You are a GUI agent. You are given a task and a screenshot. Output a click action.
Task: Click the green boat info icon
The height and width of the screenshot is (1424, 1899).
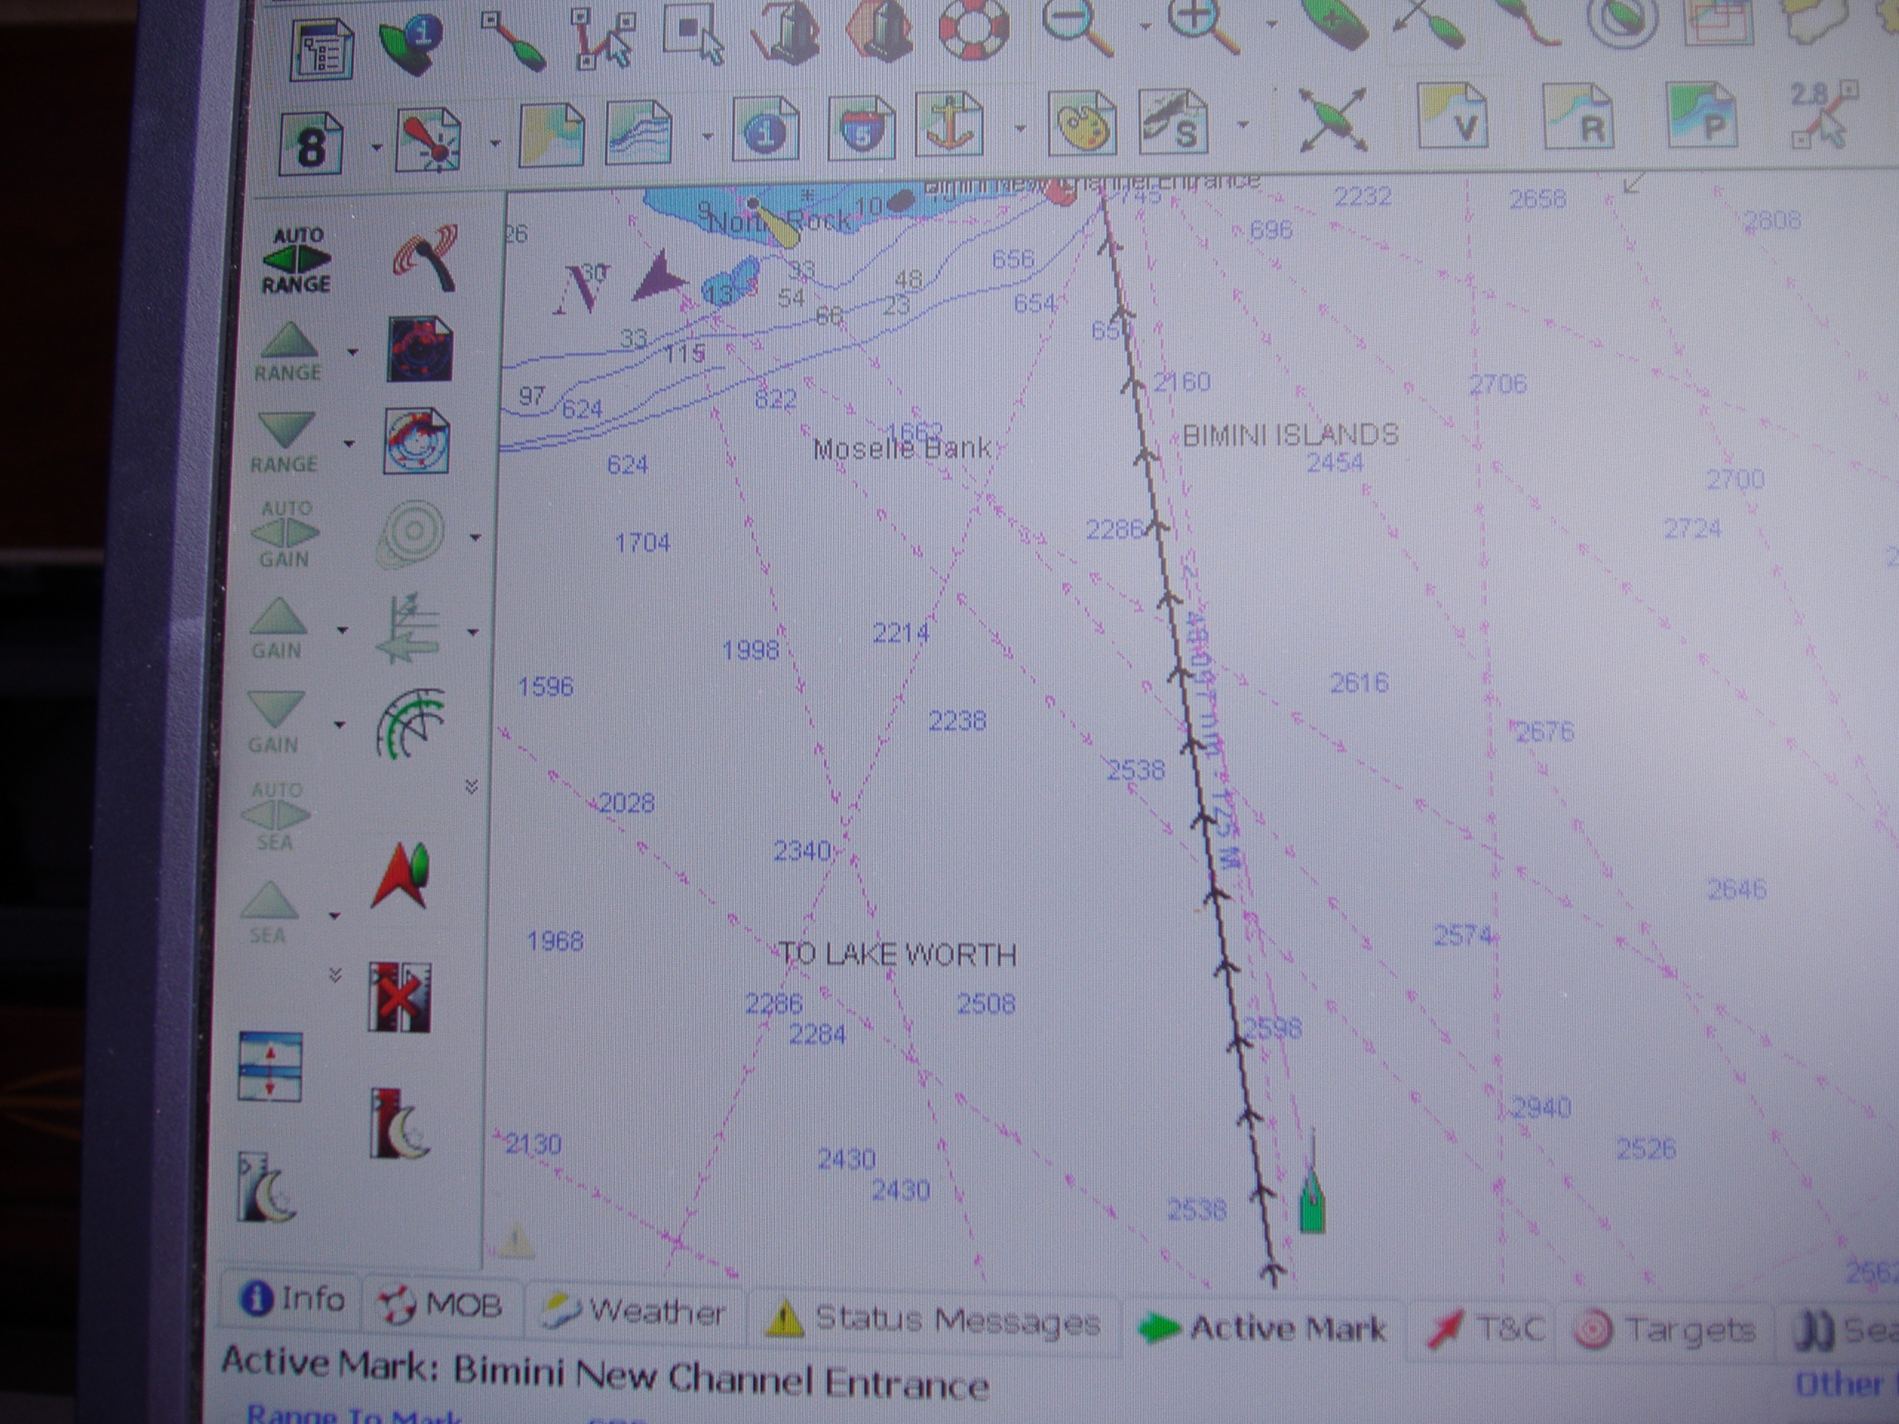click(x=411, y=43)
